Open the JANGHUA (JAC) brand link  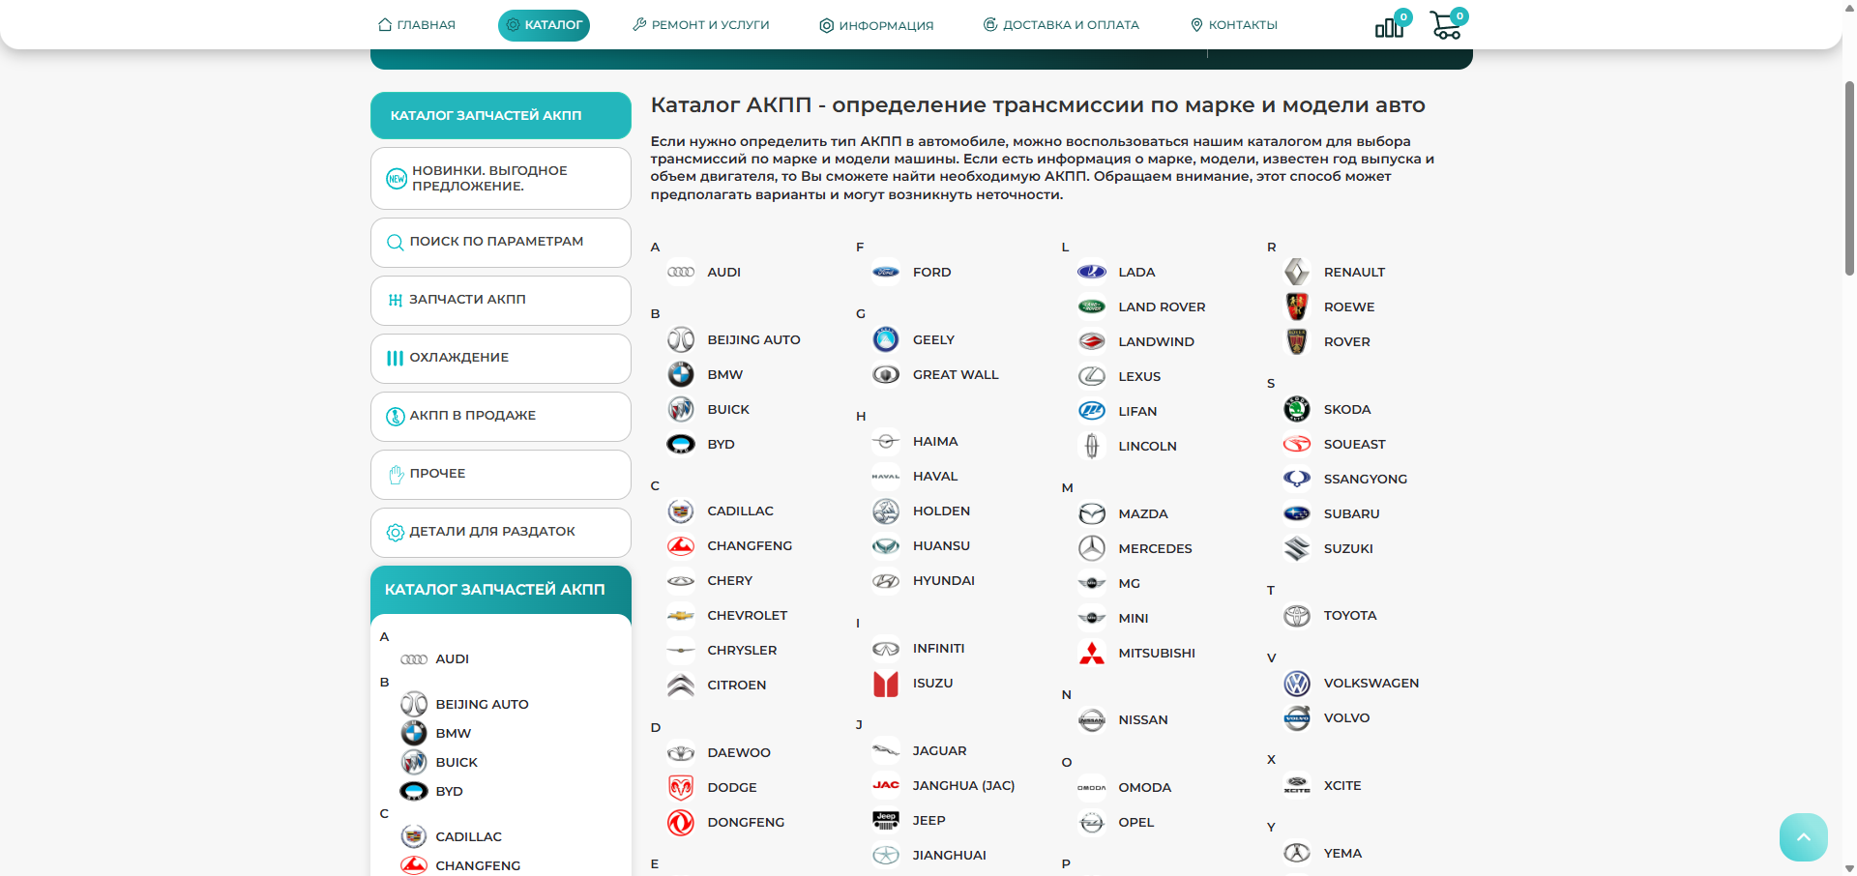tap(963, 785)
